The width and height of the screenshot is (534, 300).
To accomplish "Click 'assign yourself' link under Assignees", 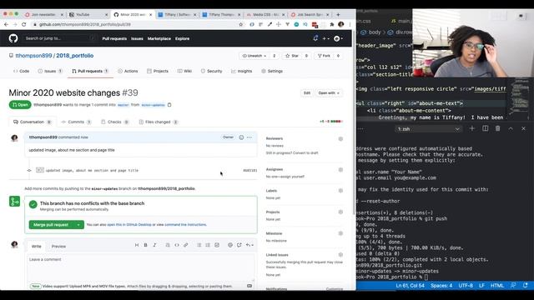I will click(293, 177).
